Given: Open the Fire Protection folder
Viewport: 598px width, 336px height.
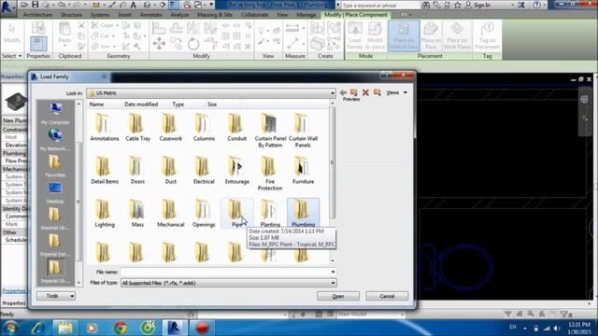Looking at the screenshot, I should point(270,174).
